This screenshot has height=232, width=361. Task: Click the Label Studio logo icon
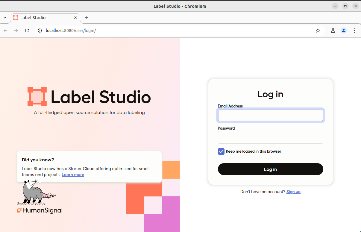click(37, 97)
